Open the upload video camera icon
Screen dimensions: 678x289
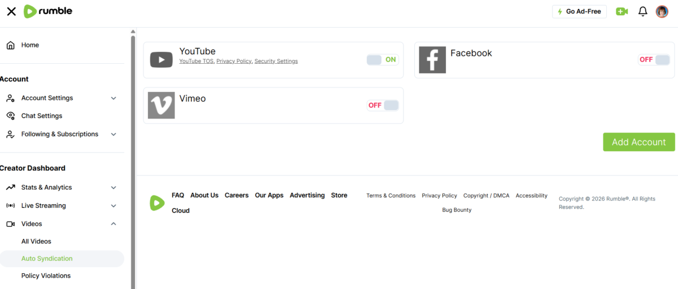(622, 11)
